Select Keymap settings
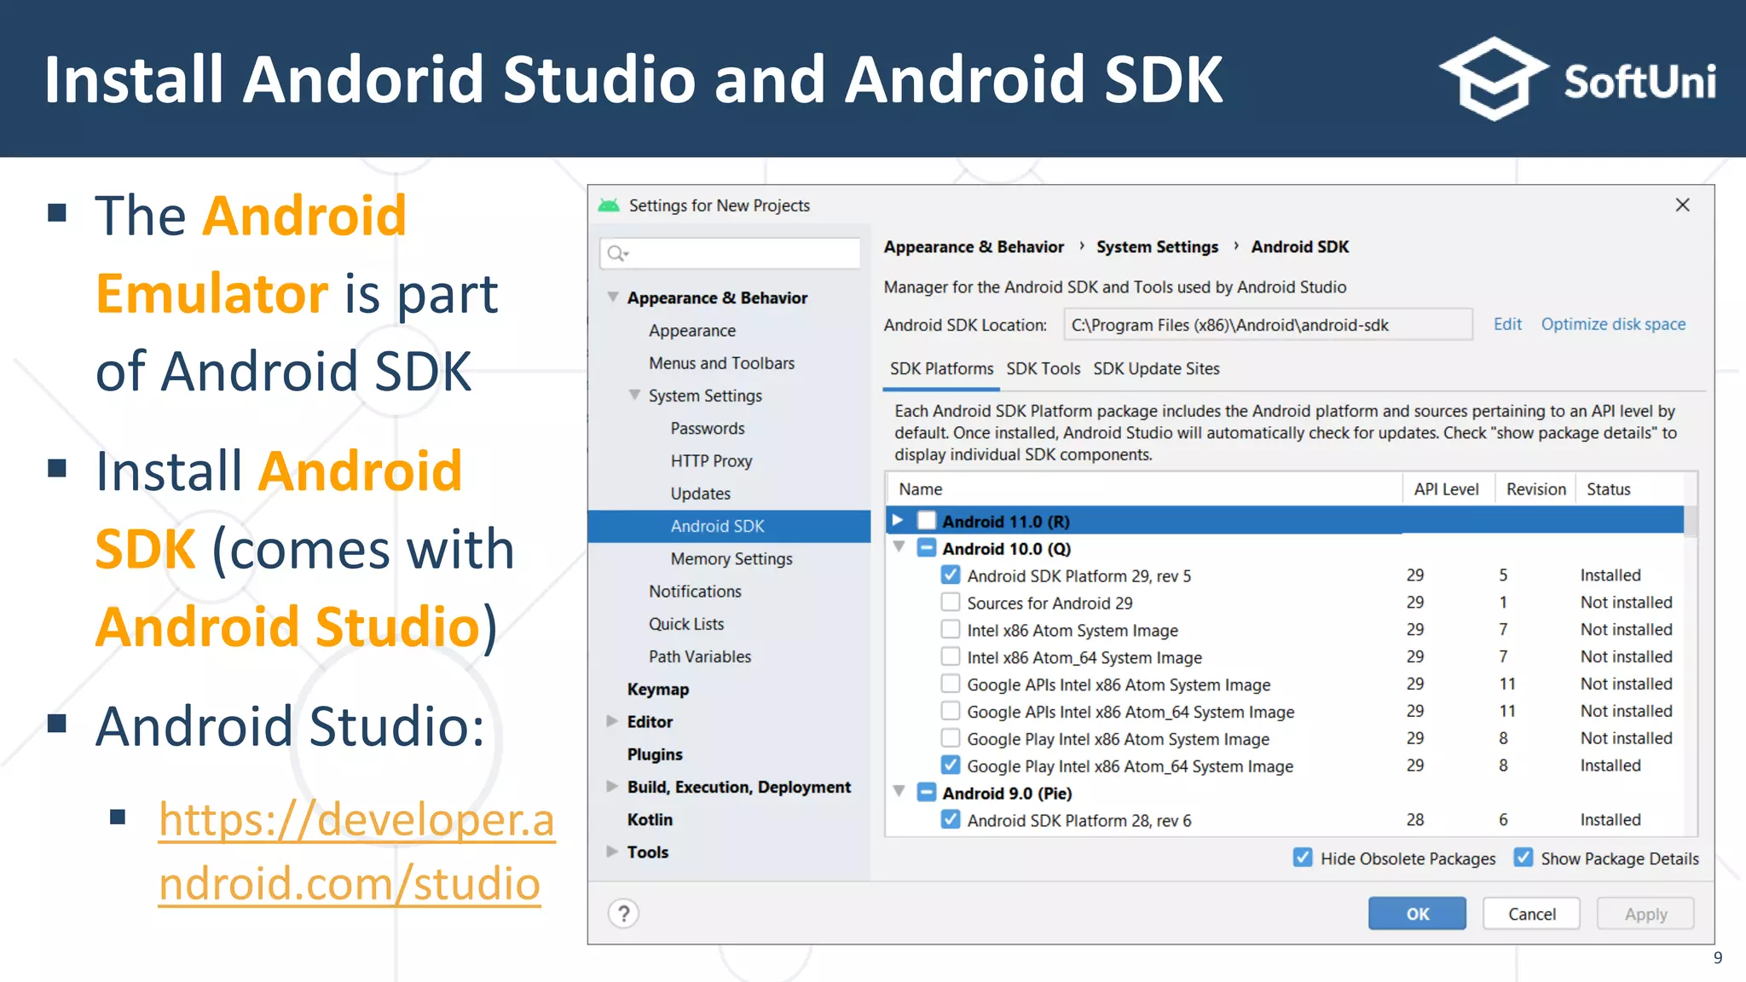This screenshot has height=982, width=1746. click(x=657, y=689)
